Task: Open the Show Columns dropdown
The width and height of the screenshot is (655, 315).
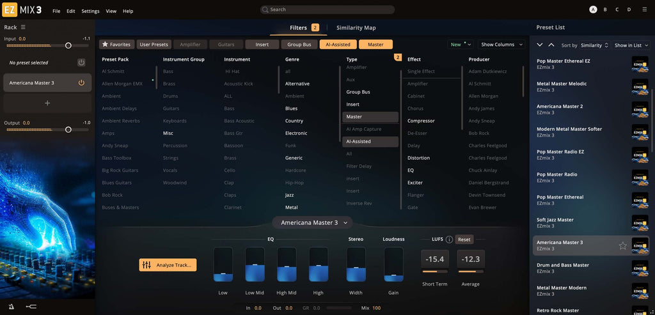Action: (501, 44)
